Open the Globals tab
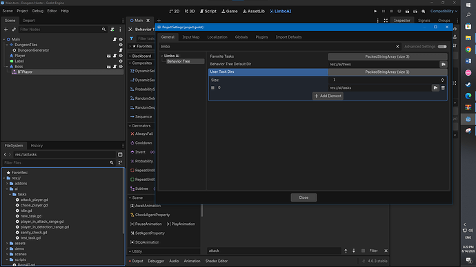Viewport: 476px width, 267px height. tap(241, 37)
